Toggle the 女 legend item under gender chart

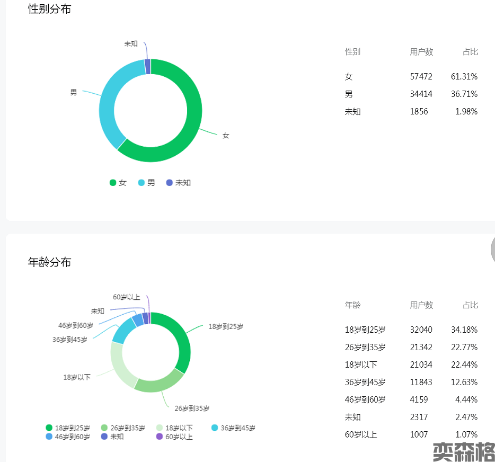[x=118, y=183]
